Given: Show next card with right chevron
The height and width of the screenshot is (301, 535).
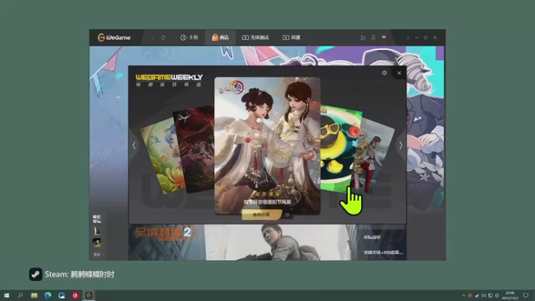Looking at the screenshot, I should (x=401, y=145).
